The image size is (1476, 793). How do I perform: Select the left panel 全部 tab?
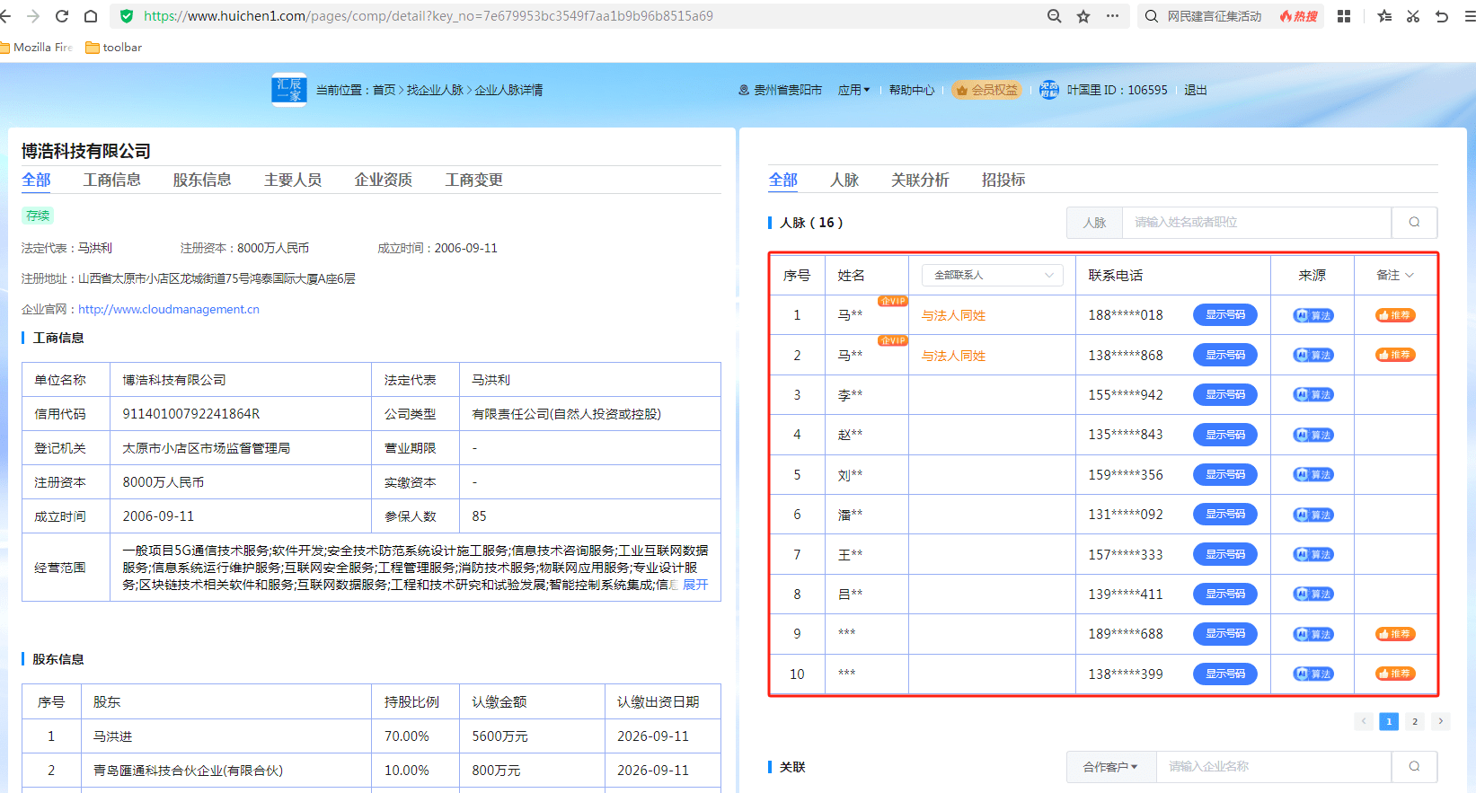pyautogui.click(x=36, y=180)
